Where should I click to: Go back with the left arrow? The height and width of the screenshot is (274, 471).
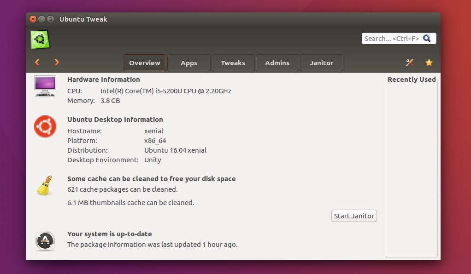[x=37, y=62]
